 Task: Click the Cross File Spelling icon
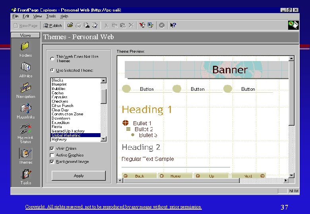click(95, 25)
